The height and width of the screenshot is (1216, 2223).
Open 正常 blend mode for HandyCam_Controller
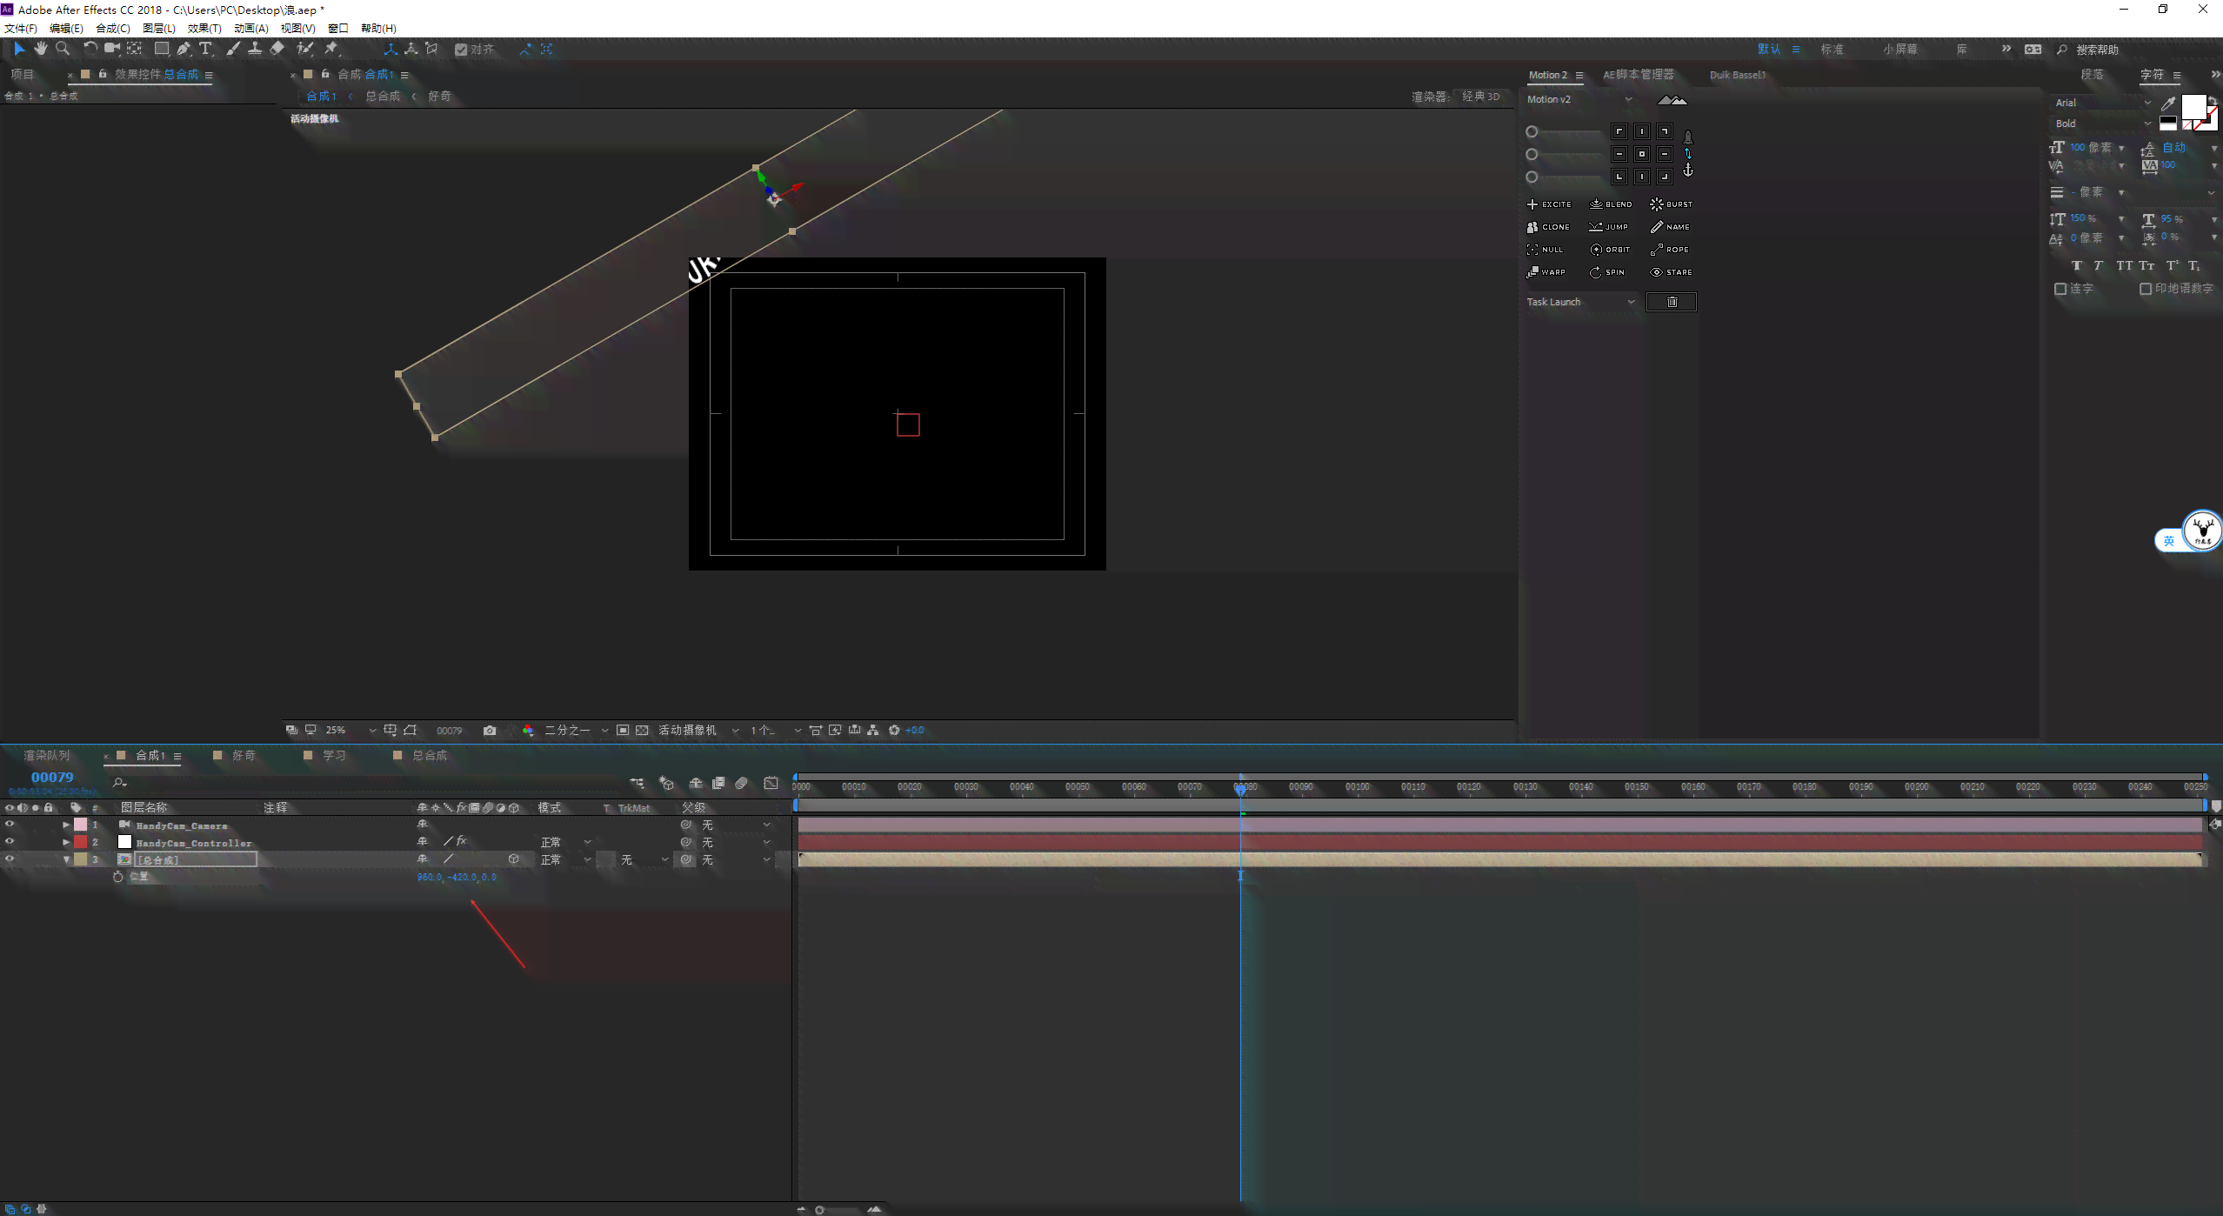[x=565, y=842]
